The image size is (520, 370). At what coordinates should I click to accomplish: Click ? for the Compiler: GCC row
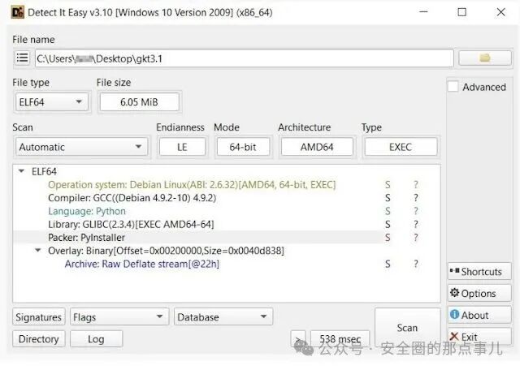(415, 198)
